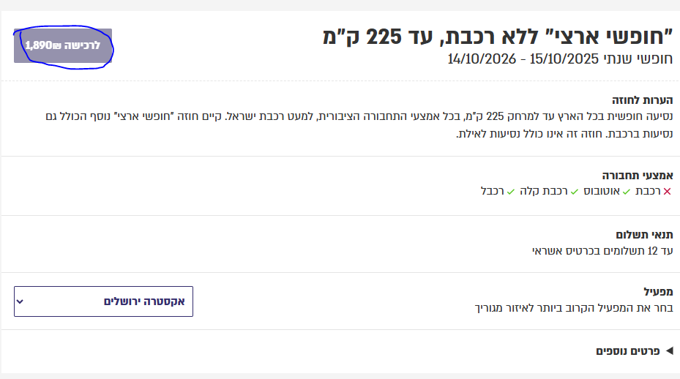Click the annual pass date range text
Screen dimensions: 680x379
point(560,59)
